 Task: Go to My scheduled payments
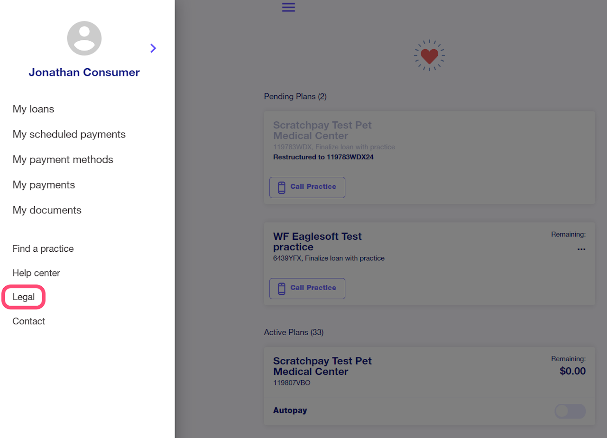(x=69, y=134)
